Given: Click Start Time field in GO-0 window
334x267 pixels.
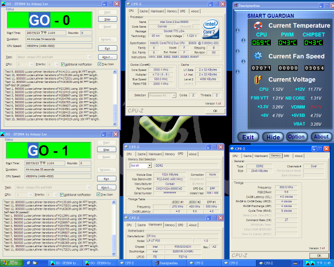Looking at the screenshot, I should coord(45,33).
